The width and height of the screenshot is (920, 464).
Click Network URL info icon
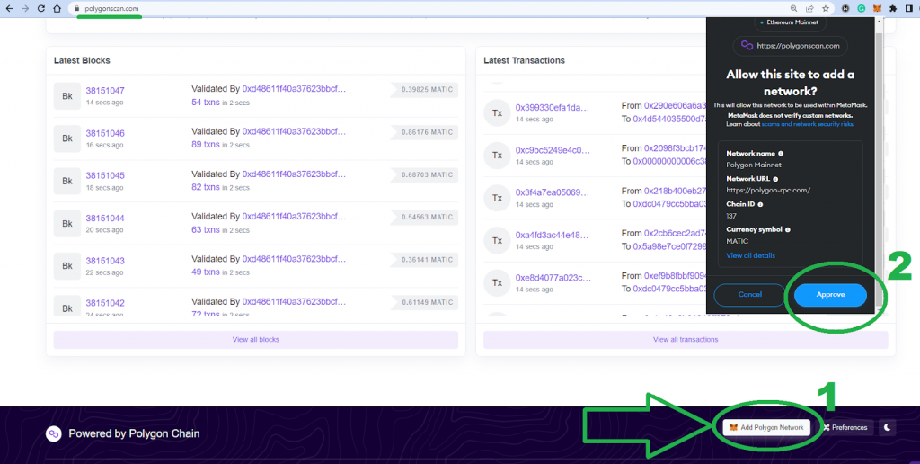click(775, 179)
